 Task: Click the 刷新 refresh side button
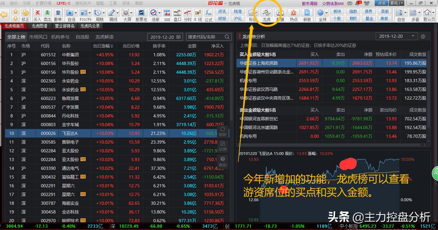tap(223, 132)
